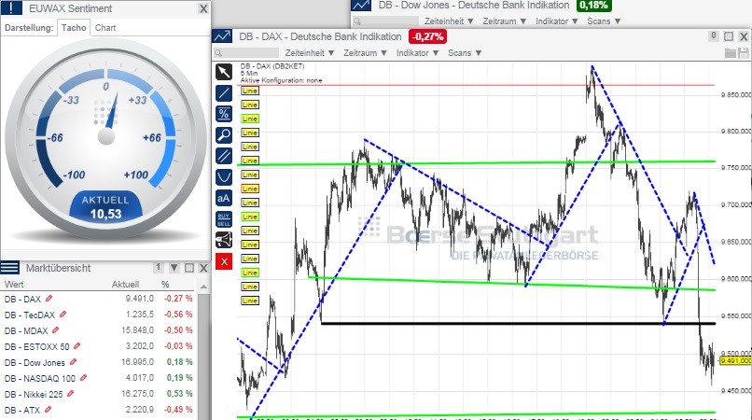Click the BUY SELL marker tool
Screen dimensions: 752x420
pyautogui.click(x=224, y=219)
